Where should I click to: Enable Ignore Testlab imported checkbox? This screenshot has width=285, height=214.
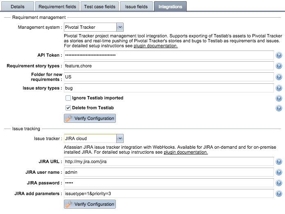tap(68, 98)
